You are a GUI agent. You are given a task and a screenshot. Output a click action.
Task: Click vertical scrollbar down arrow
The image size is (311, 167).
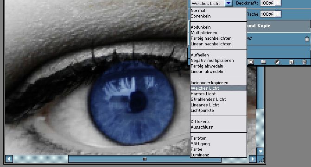coord(260,152)
